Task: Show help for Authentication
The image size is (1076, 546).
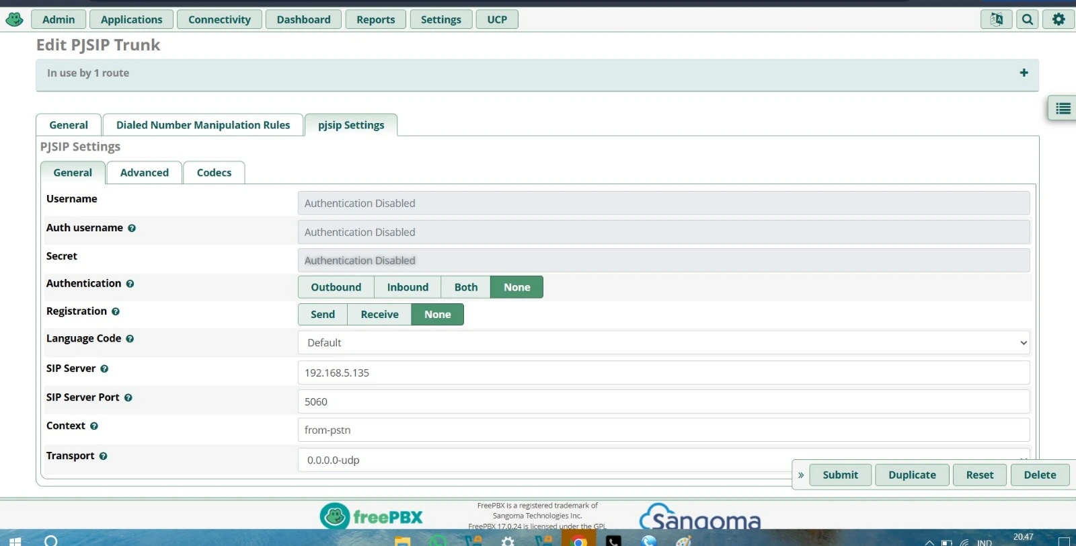Action: (130, 284)
